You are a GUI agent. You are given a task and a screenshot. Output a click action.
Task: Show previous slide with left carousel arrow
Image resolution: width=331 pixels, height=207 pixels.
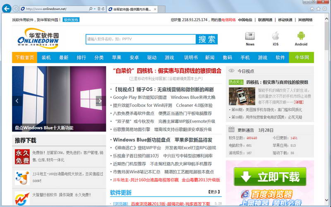(17, 101)
